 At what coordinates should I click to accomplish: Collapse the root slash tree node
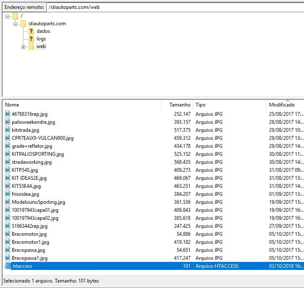8,16
